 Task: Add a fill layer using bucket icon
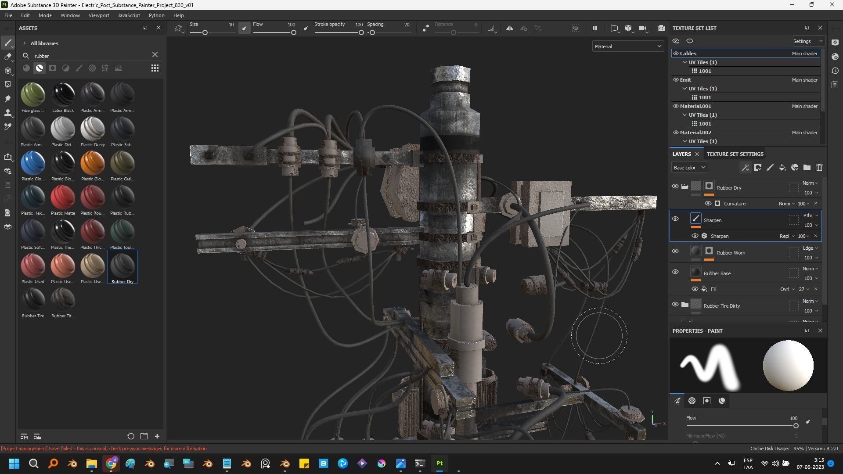pyautogui.click(x=782, y=167)
